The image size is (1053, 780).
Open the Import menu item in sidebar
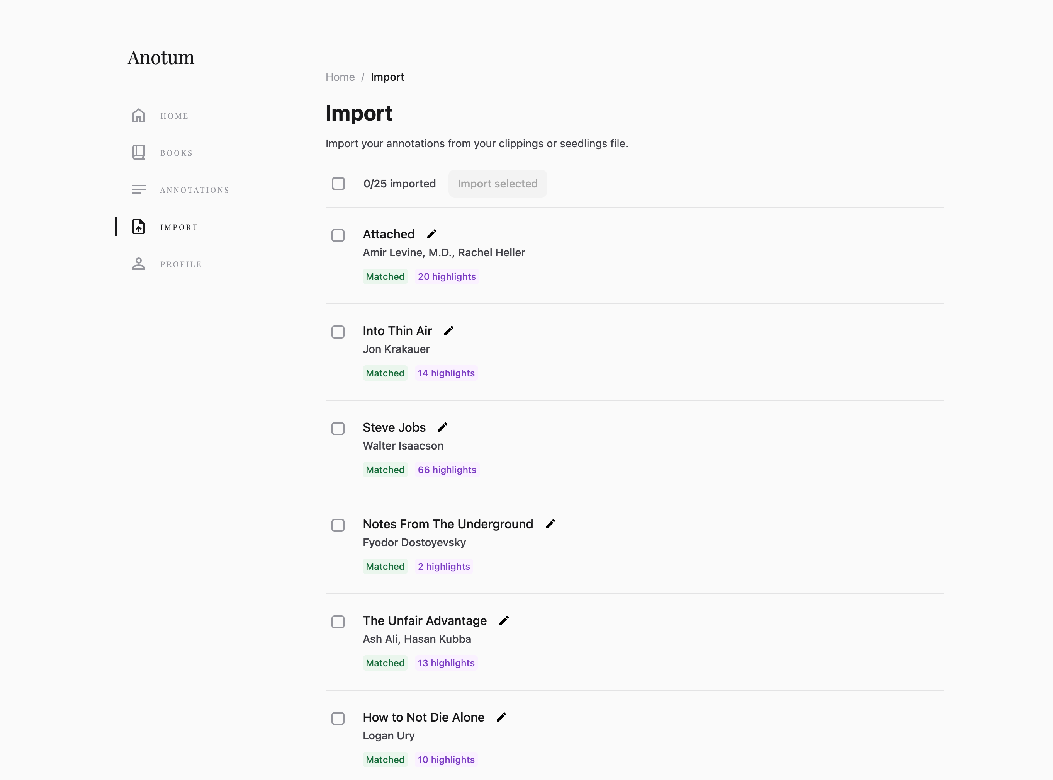point(179,227)
